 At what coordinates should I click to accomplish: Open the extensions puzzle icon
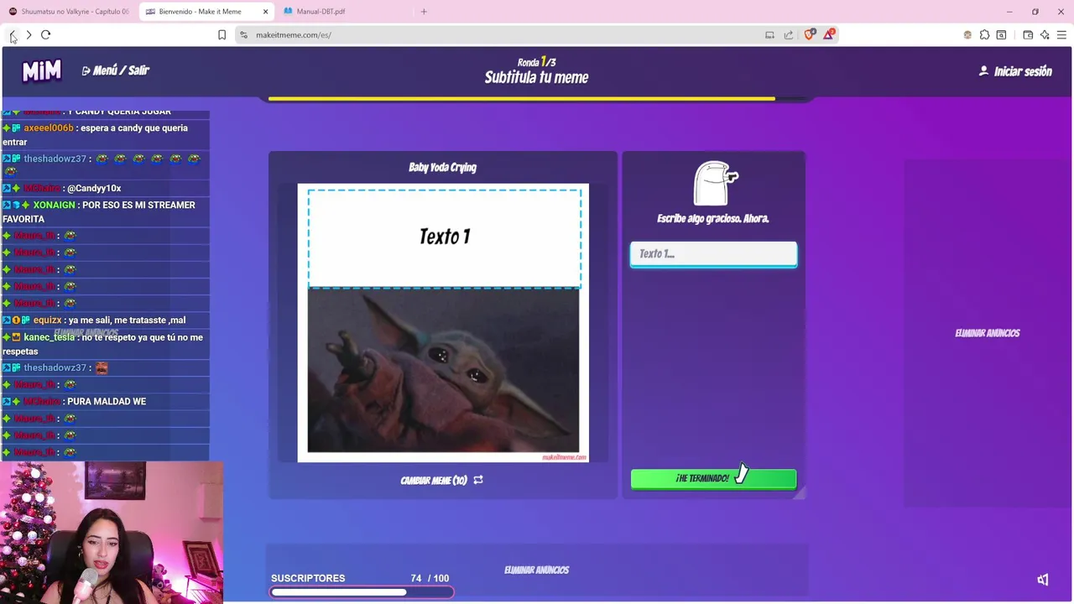[984, 34]
